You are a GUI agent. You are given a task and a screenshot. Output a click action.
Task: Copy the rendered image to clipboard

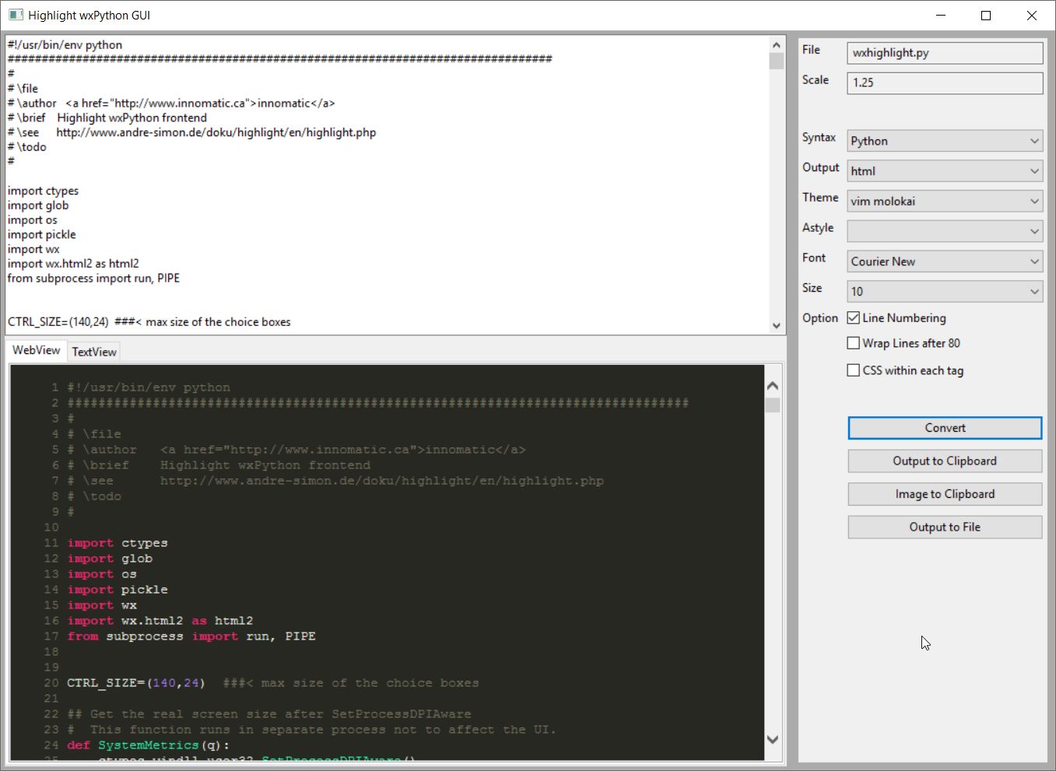[944, 494]
